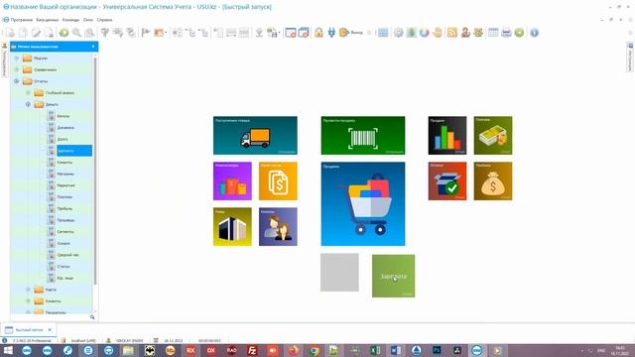635x357 pixels.
Task: Open the barcode scanner sale tile
Action: point(363,135)
